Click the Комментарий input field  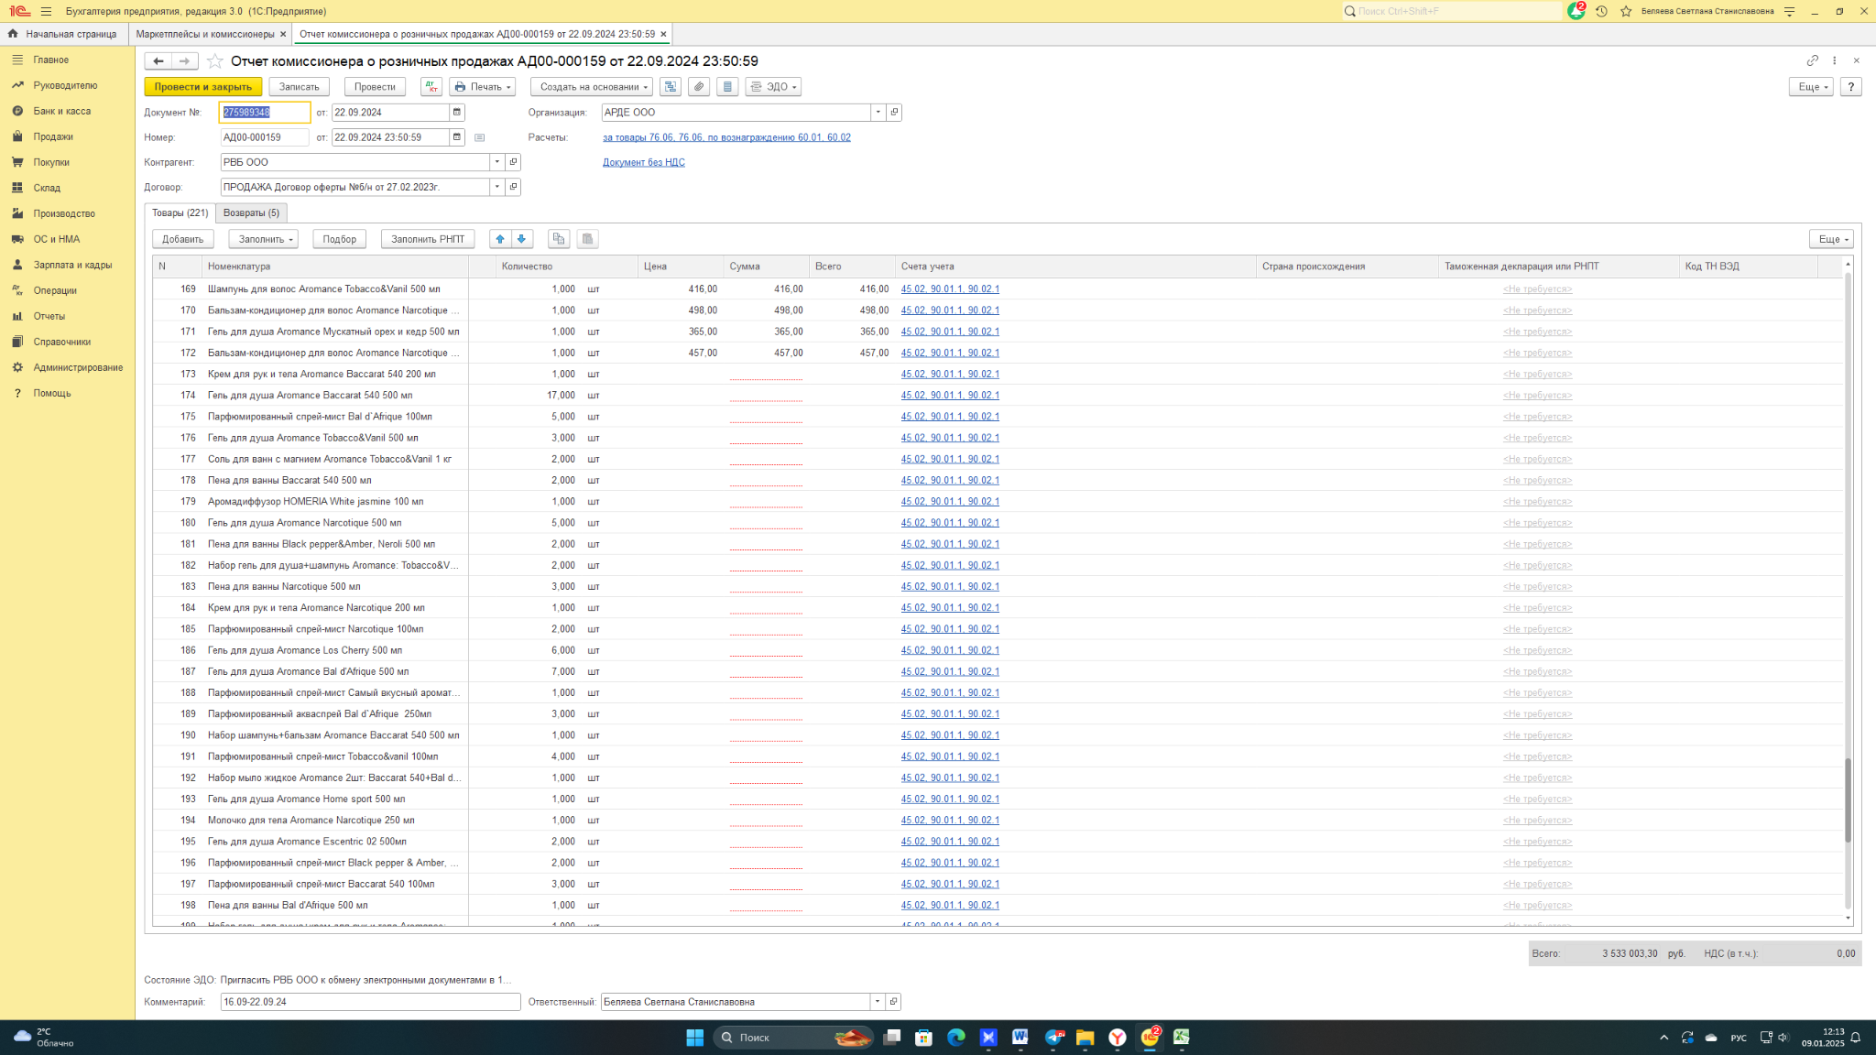(370, 1002)
